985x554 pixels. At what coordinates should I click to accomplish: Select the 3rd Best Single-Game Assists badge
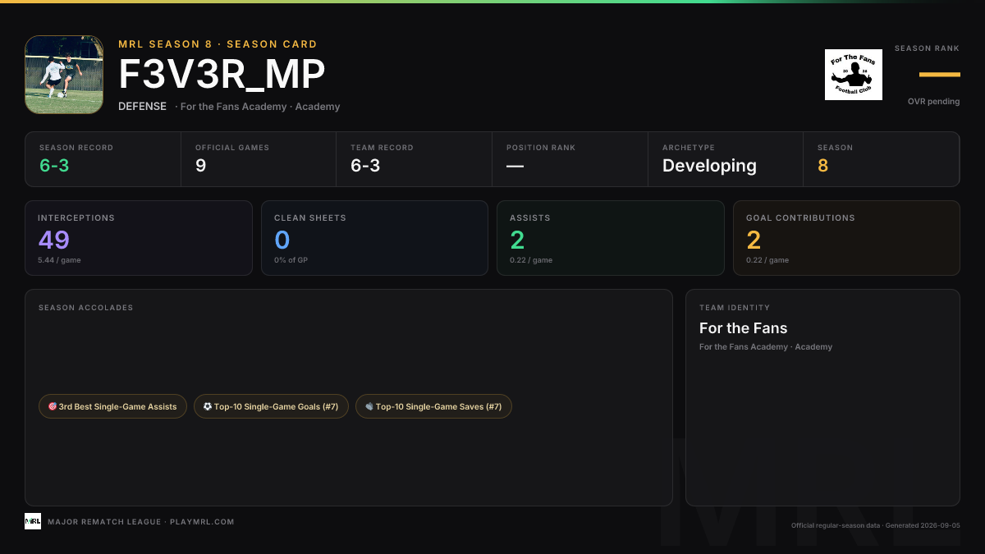click(x=112, y=406)
